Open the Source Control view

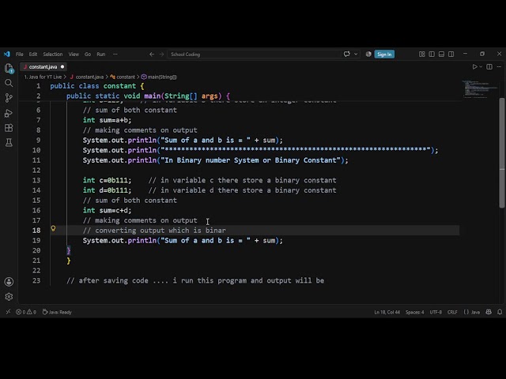click(9, 98)
